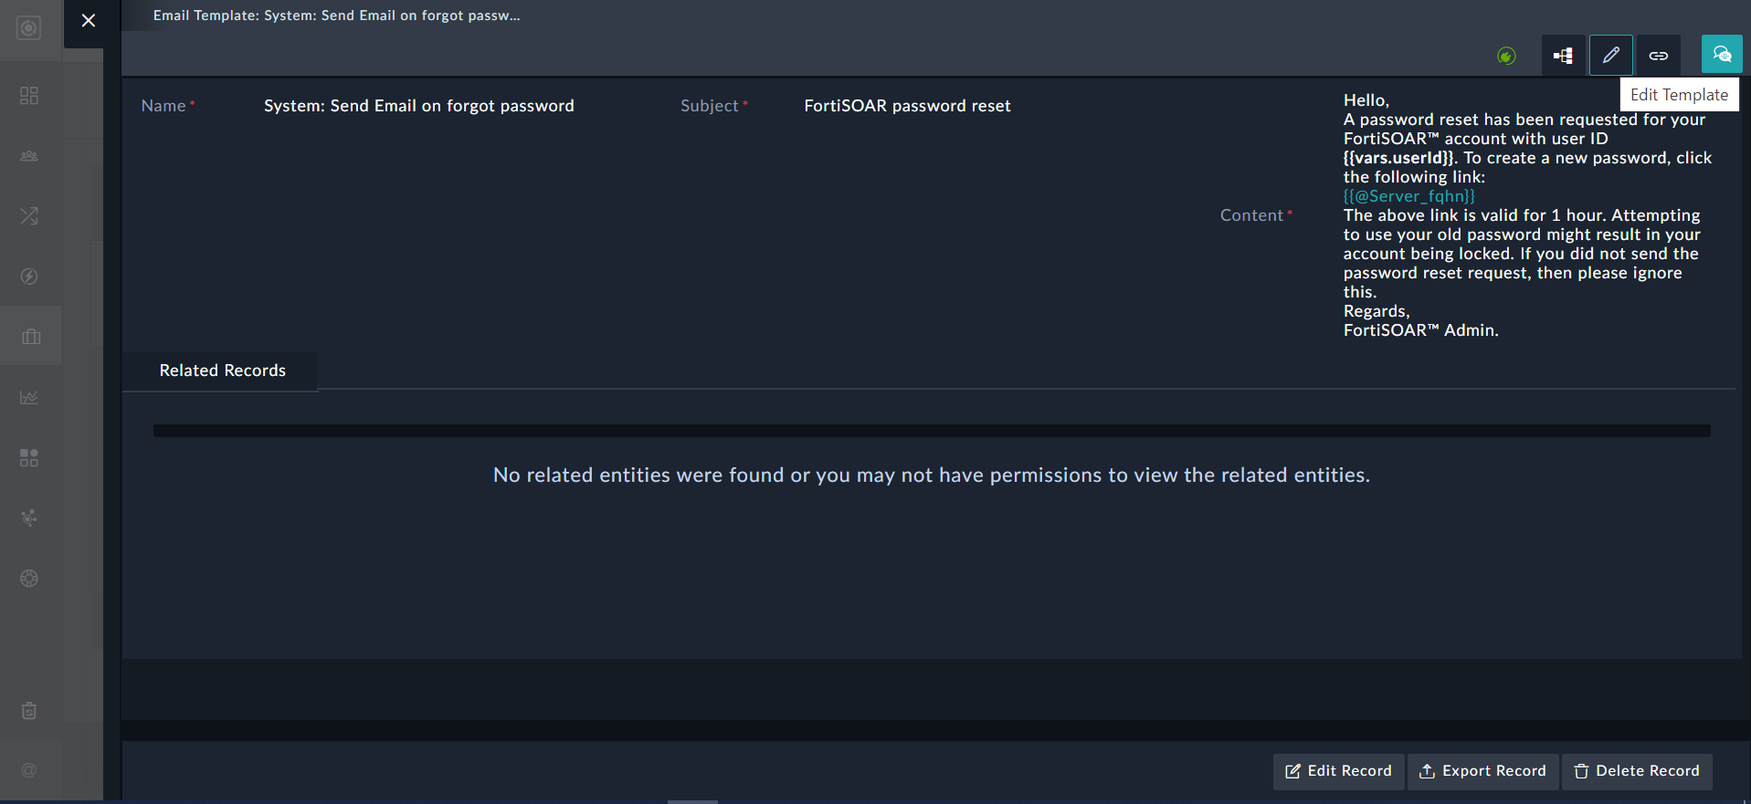Click the 'Email Template: System: Send Email on forgot passw...' header title
The width and height of the screenshot is (1751, 804).
pyautogui.click(x=337, y=16)
